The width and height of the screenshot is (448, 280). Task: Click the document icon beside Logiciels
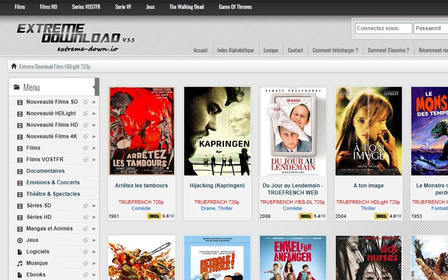tap(20, 252)
